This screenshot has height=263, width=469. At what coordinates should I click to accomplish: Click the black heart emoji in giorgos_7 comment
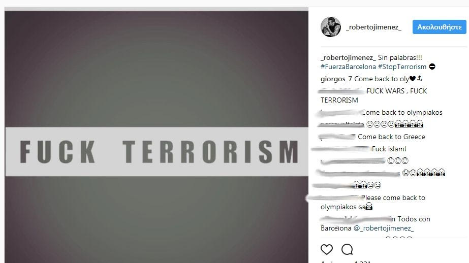coord(413,79)
